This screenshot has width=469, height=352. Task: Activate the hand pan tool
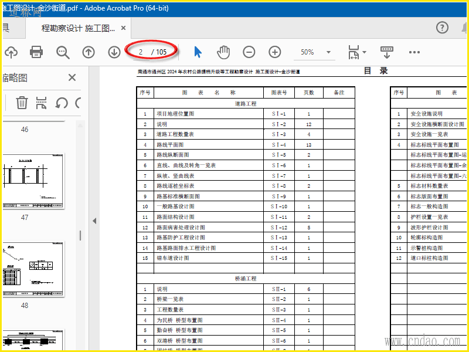click(x=223, y=52)
